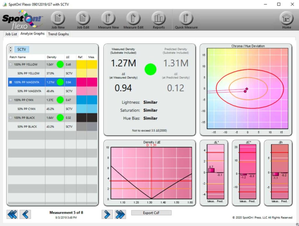Viewport: 299px width, 226px height.
Task: Open the Measure Edit tool
Action: pyautogui.click(x=133, y=18)
